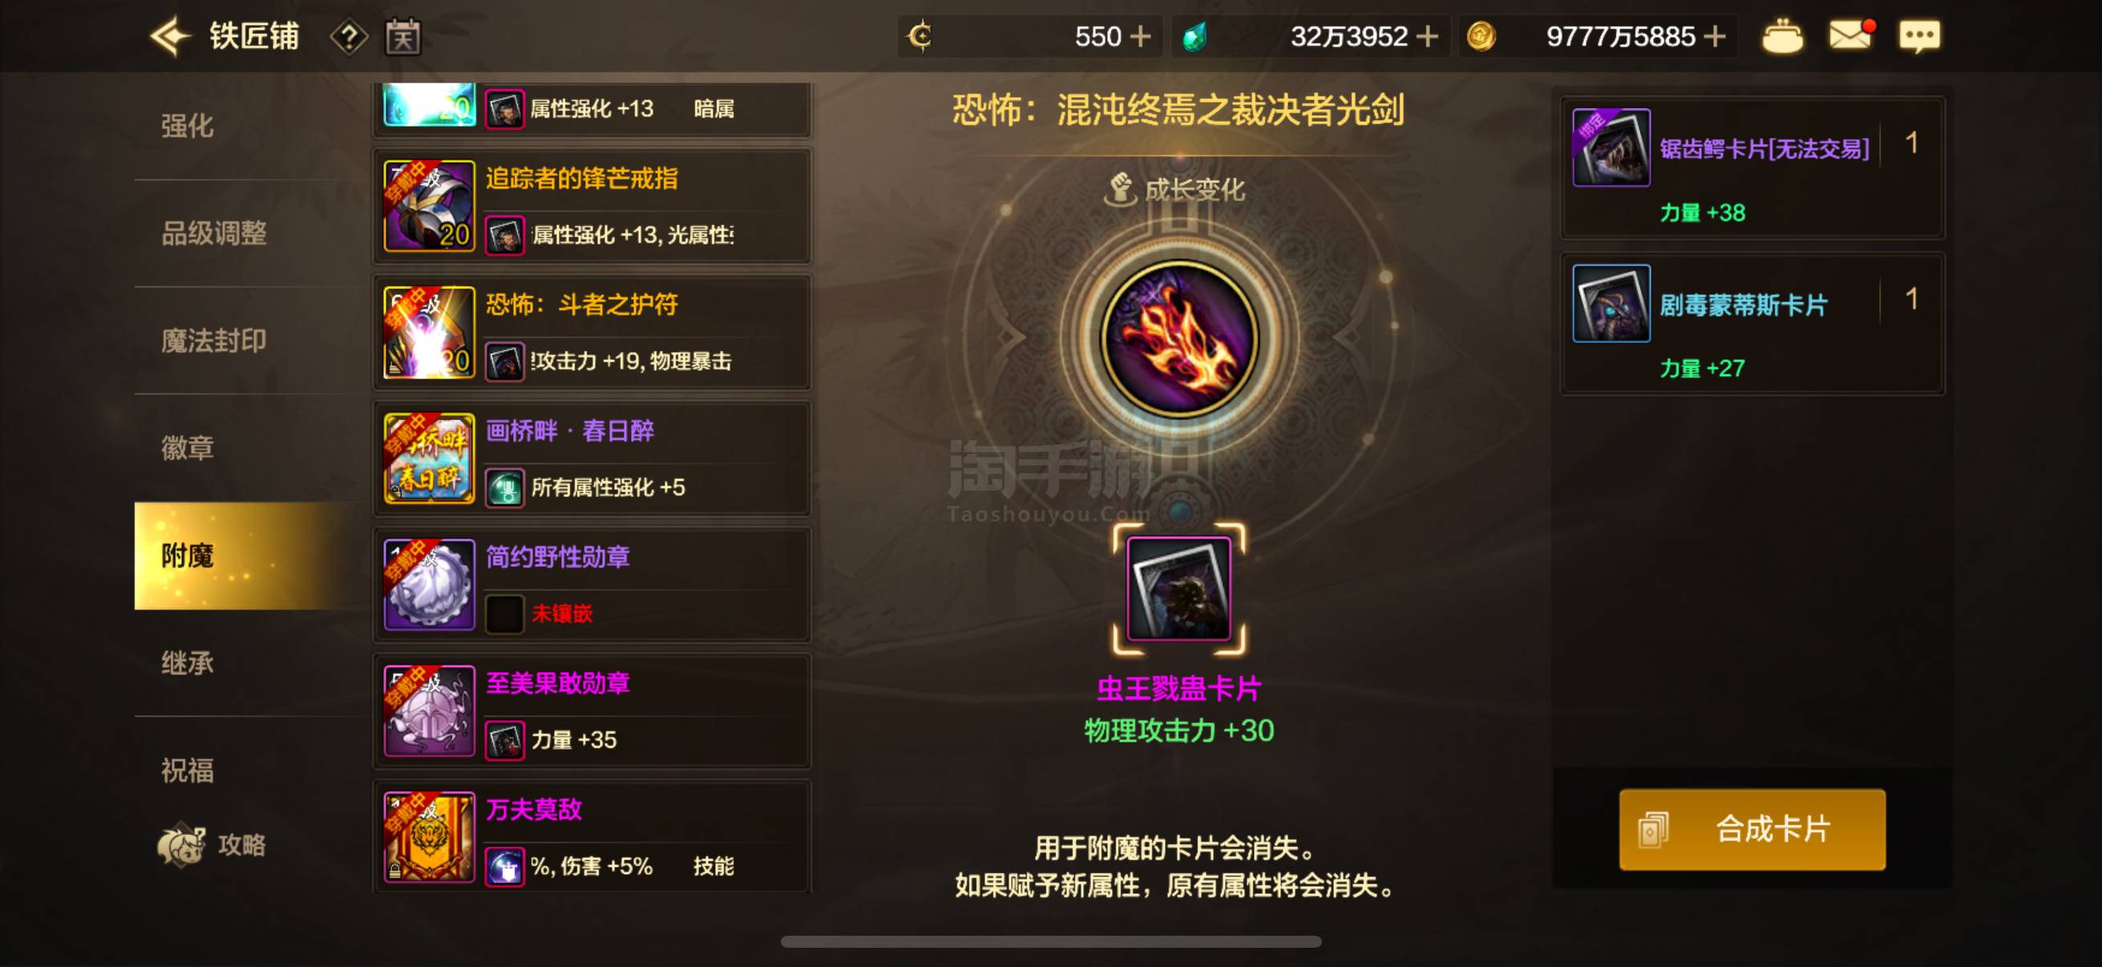The image size is (2102, 967).
Task: Open the help question mark icon
Action: (350, 37)
